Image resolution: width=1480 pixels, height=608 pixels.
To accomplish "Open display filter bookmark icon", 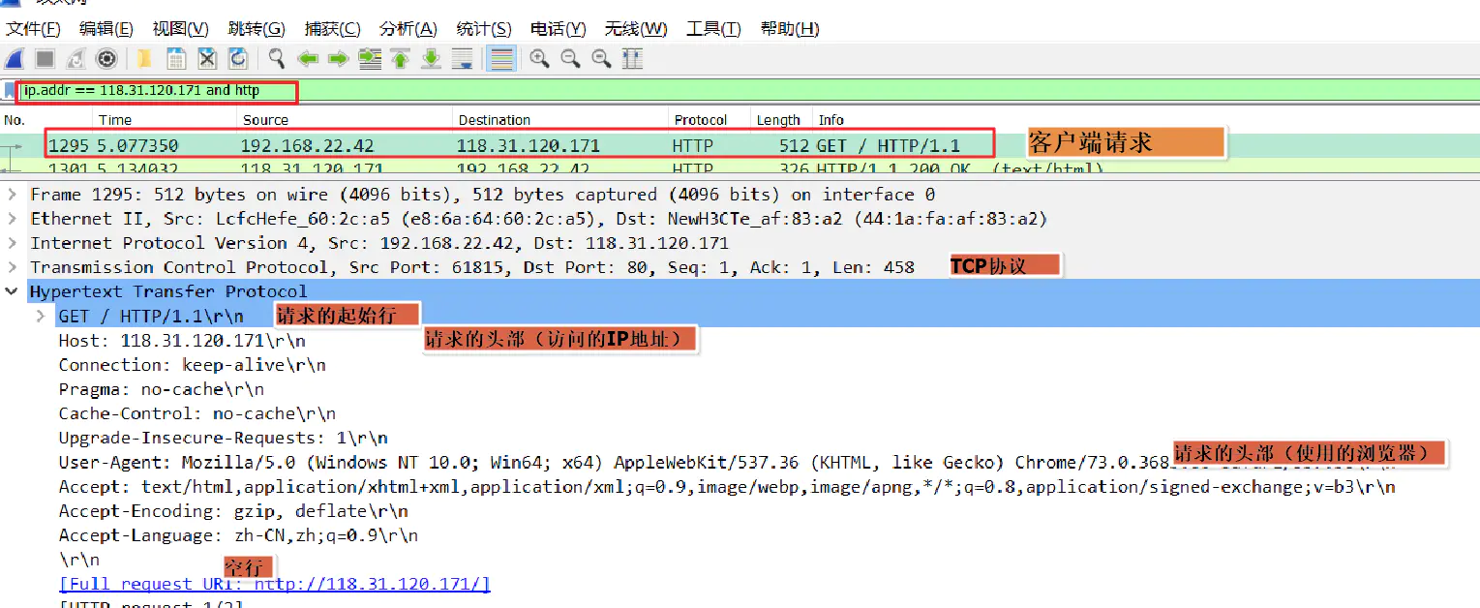I will coord(10,91).
